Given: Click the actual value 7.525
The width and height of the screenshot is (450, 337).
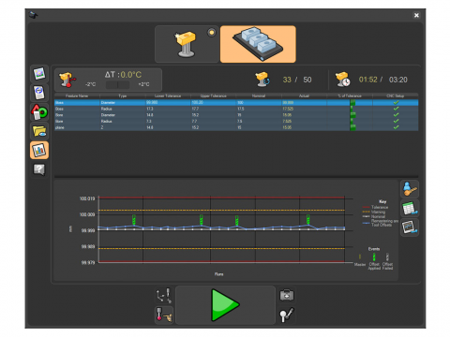Looking at the screenshot, I should pos(287,121).
